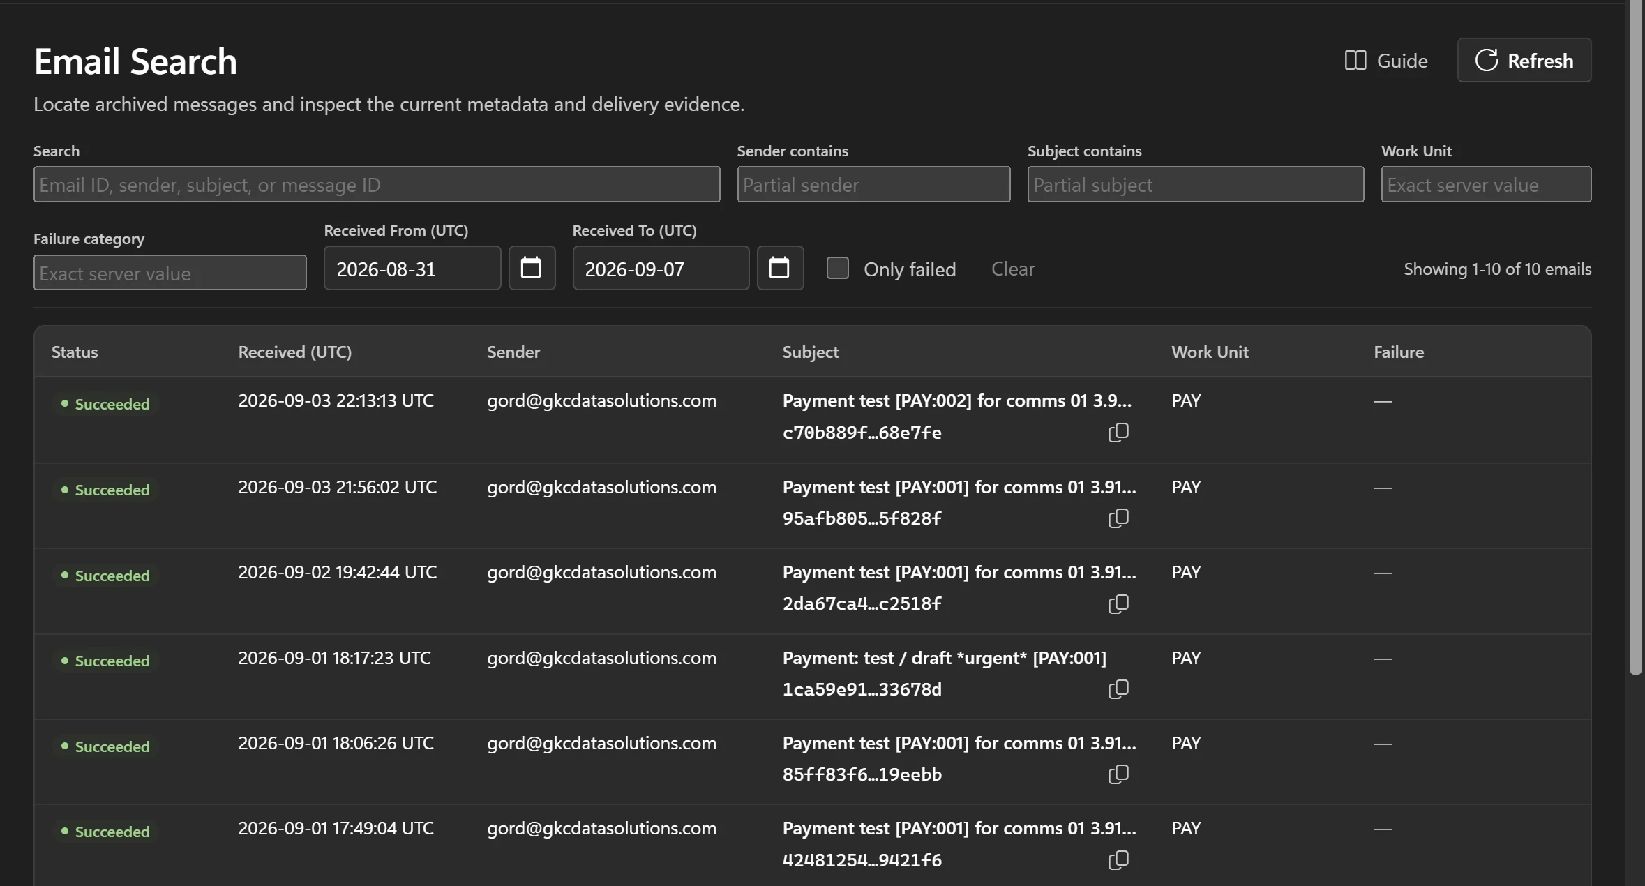Copy ID 2da67ca4…c2518f

click(x=1118, y=603)
